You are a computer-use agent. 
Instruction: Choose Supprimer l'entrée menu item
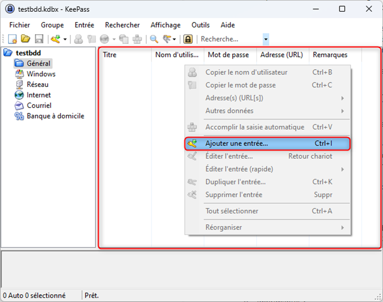[x=268, y=195]
